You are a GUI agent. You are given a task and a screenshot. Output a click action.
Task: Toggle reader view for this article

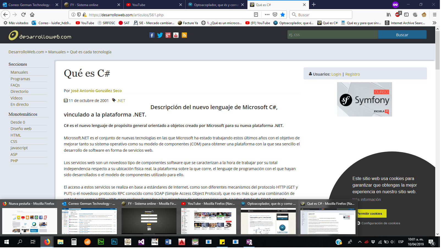256,15
